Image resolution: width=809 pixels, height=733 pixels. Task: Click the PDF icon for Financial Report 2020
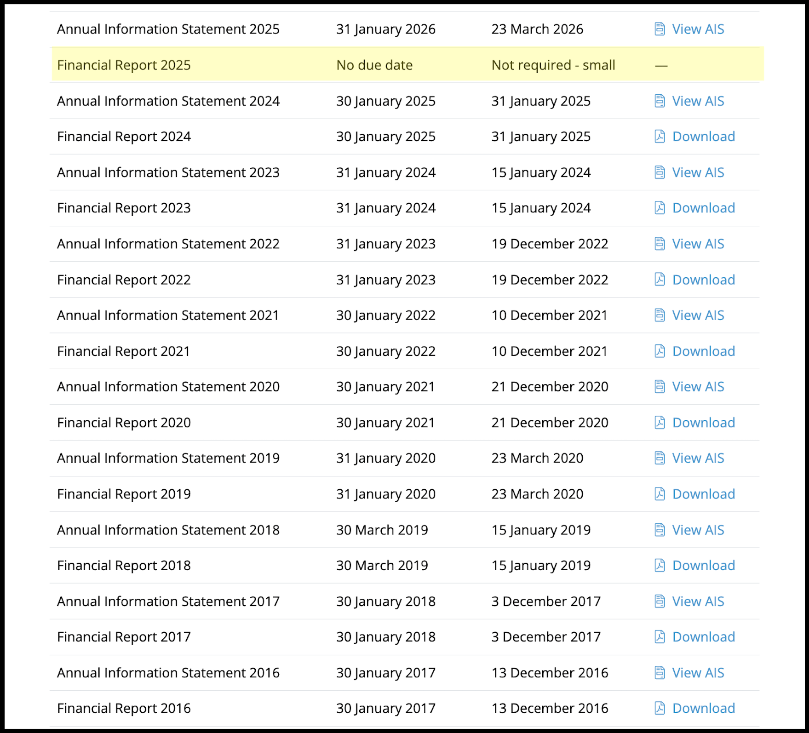660,423
